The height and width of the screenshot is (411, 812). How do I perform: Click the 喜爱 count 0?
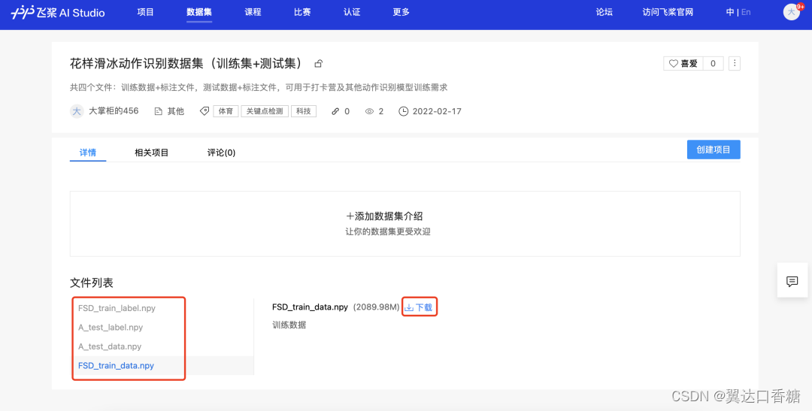[713, 64]
